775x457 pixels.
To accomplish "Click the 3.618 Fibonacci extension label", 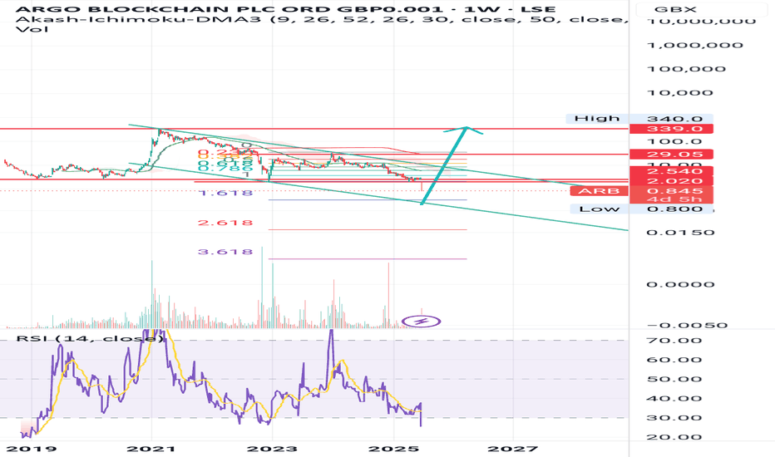I will [225, 252].
